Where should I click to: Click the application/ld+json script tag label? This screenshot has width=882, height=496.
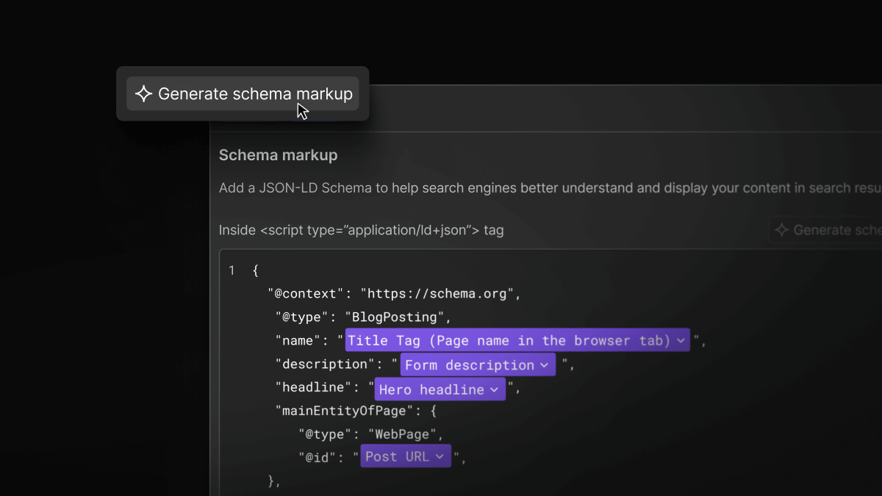(360, 230)
